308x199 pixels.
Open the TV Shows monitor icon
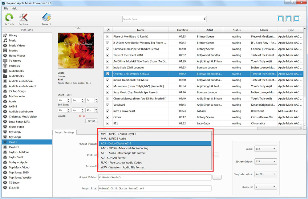(5, 61)
